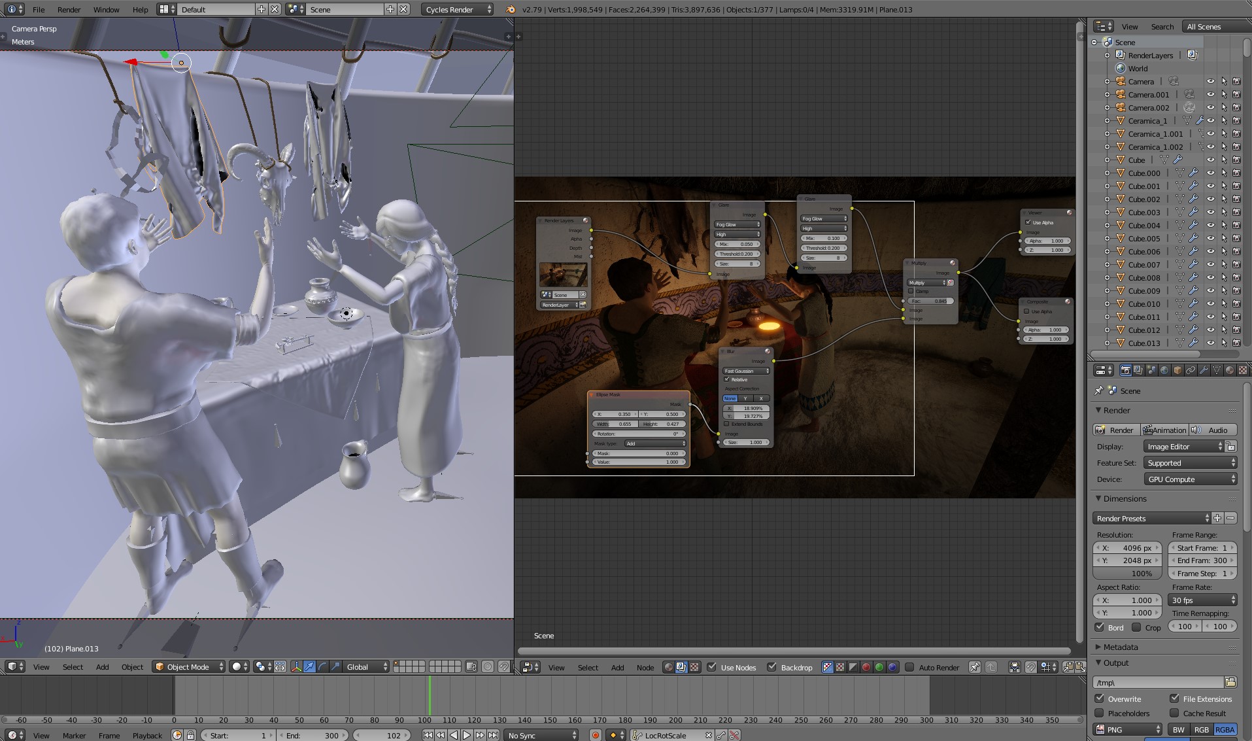The image size is (1252, 741).
Task: Open the GPU Compute device dropdown
Action: pos(1191,479)
